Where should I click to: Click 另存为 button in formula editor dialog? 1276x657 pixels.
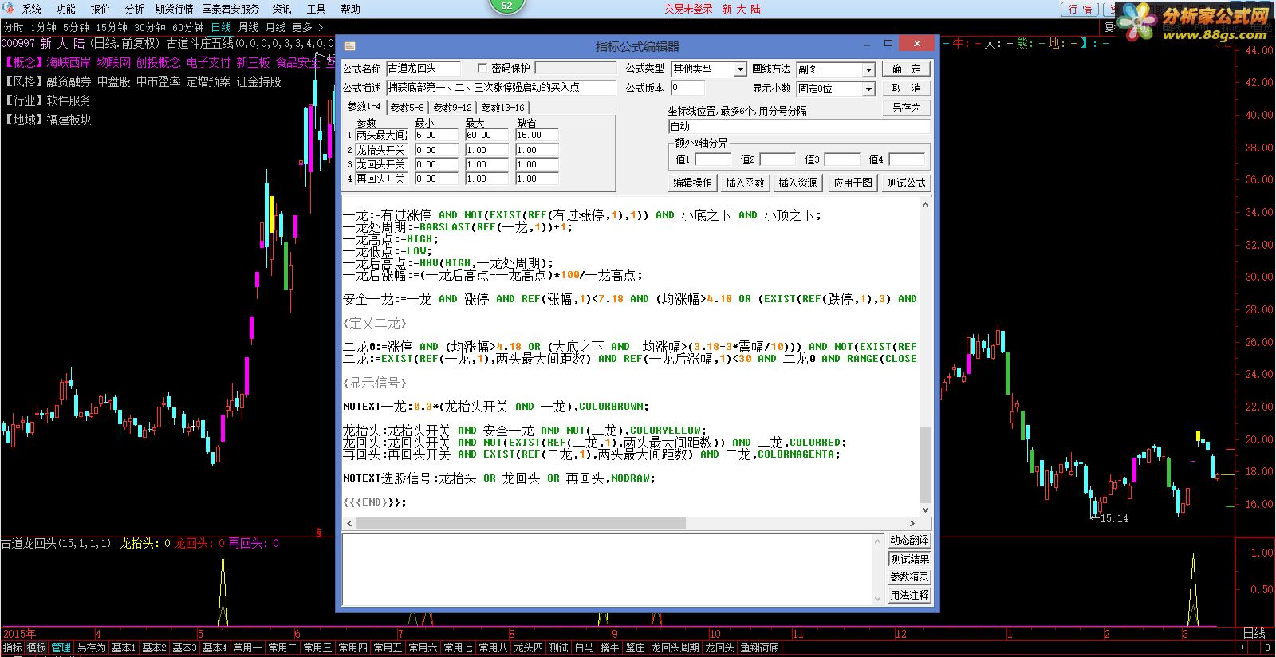pyautogui.click(x=906, y=108)
